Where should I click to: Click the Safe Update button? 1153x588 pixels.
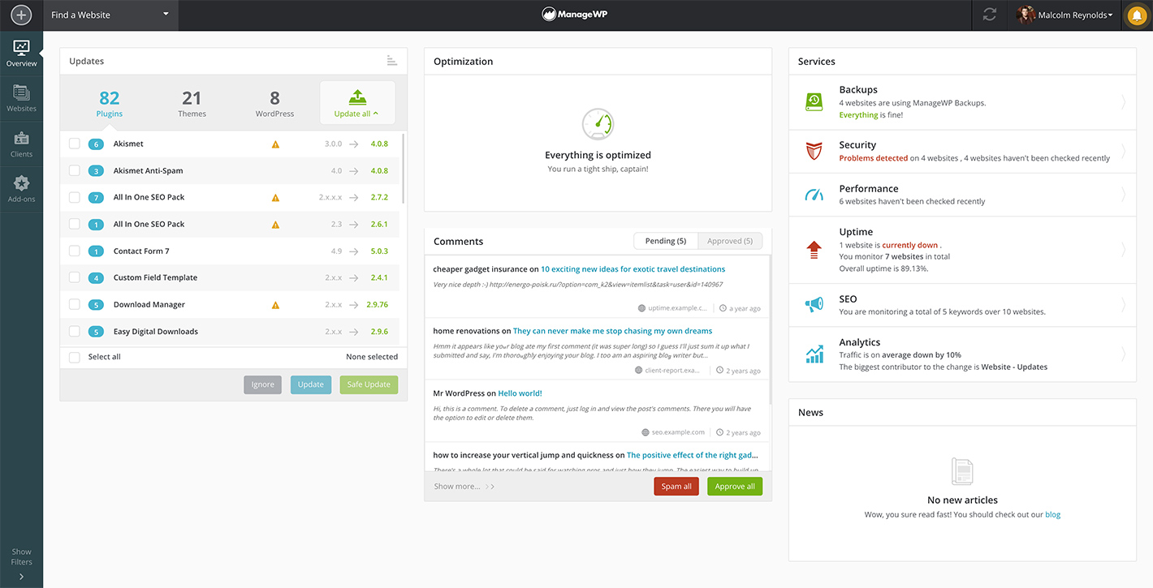[369, 384]
